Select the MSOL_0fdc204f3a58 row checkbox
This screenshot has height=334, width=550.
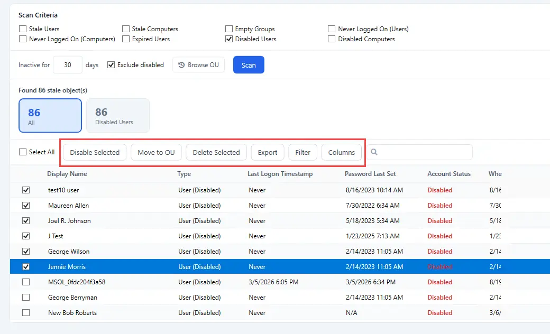pos(26,282)
